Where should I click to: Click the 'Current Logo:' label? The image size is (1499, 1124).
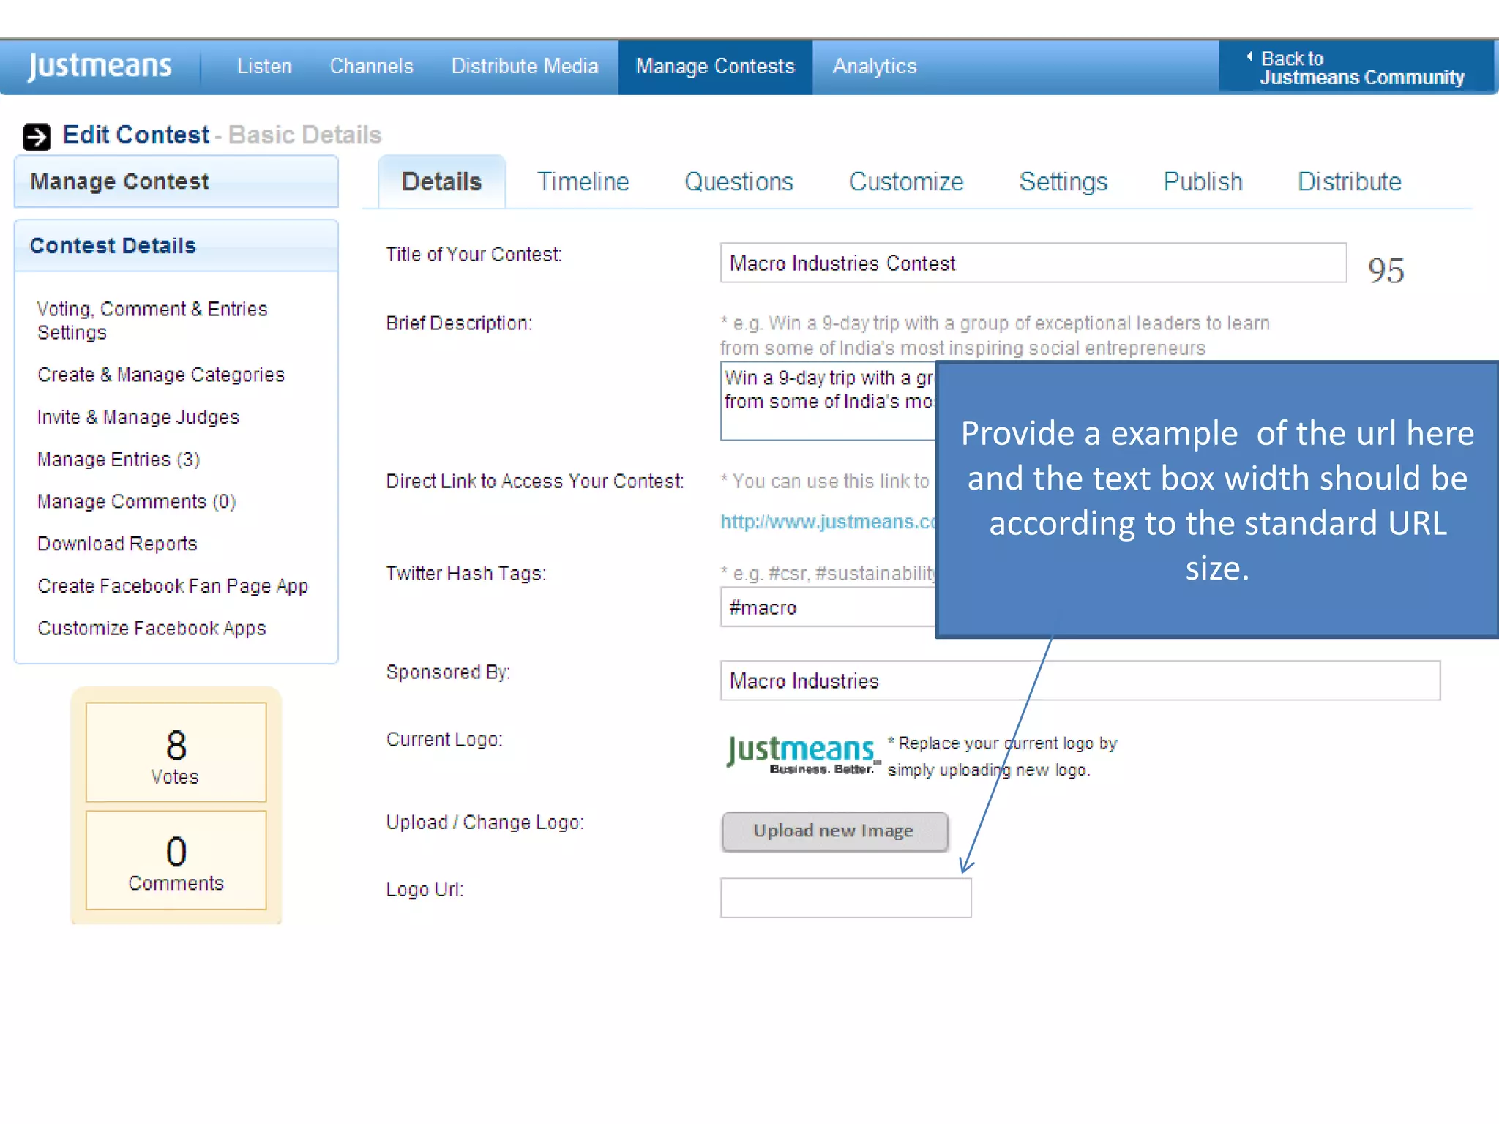tap(444, 740)
